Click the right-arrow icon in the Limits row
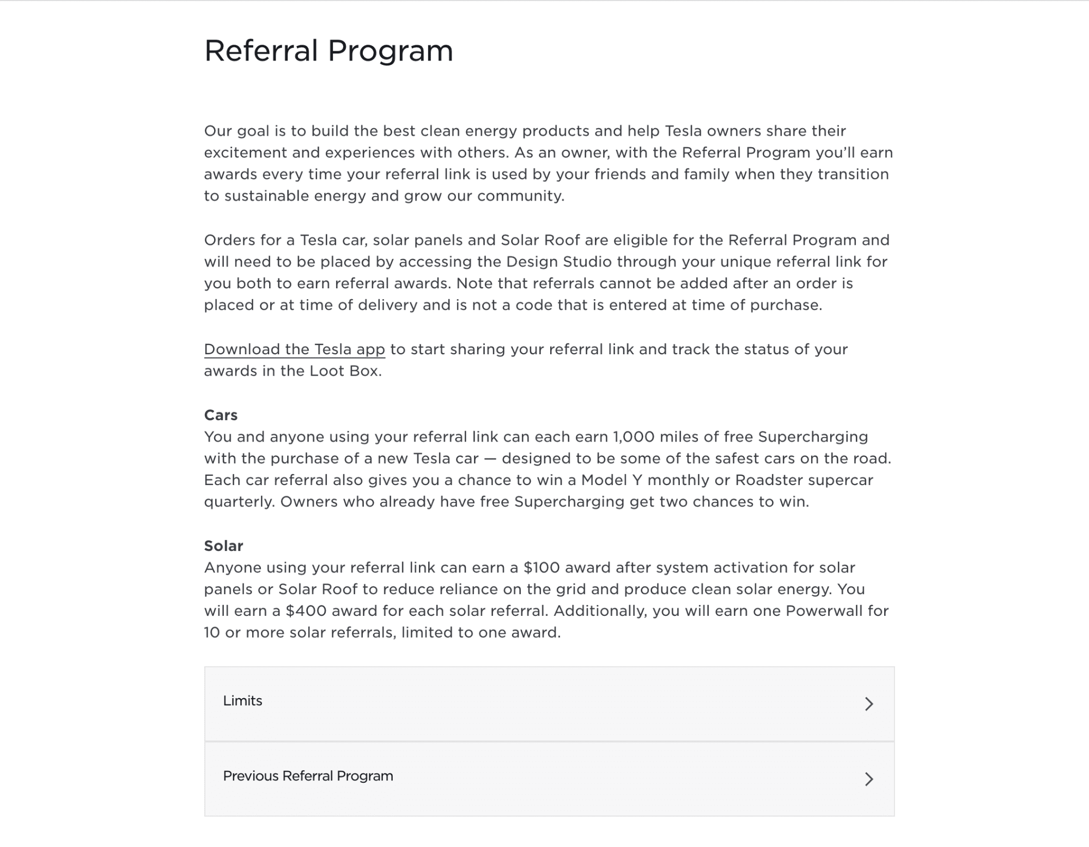This screenshot has height=847, width=1089. 870,704
